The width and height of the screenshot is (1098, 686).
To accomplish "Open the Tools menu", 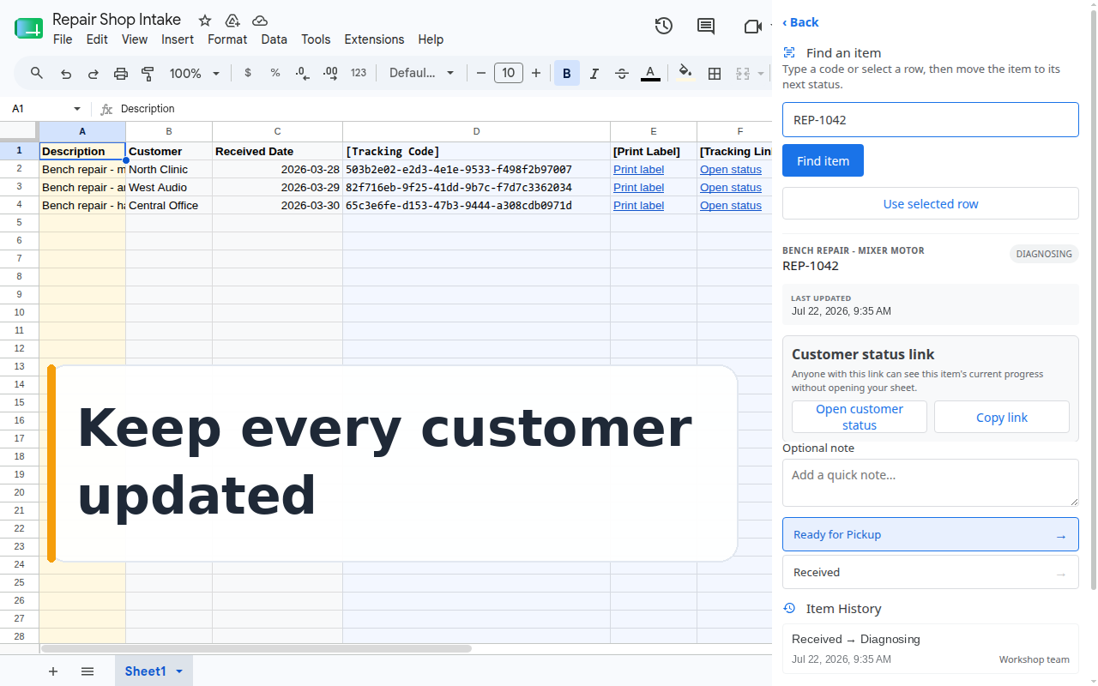I will pos(316,39).
